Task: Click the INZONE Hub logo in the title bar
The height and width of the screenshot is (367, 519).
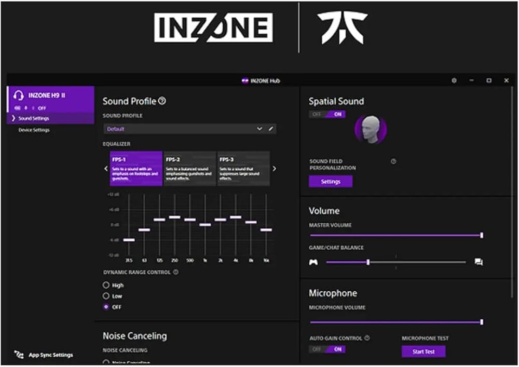Action: click(x=245, y=81)
